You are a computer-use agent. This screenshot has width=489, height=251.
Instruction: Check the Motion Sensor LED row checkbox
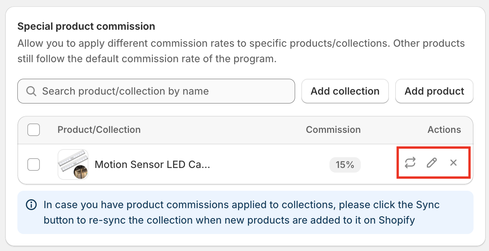(34, 165)
